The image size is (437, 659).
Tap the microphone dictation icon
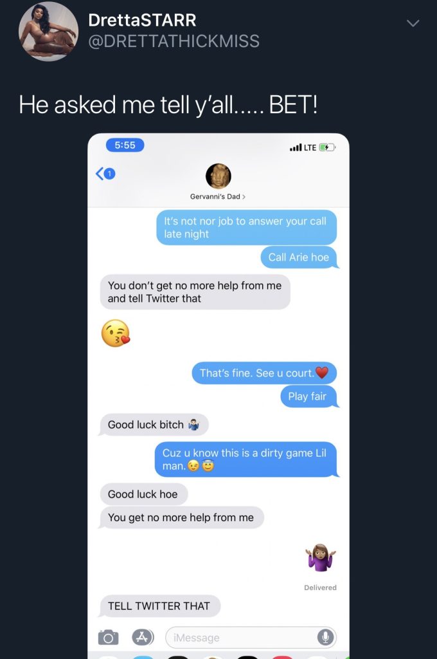(x=325, y=638)
